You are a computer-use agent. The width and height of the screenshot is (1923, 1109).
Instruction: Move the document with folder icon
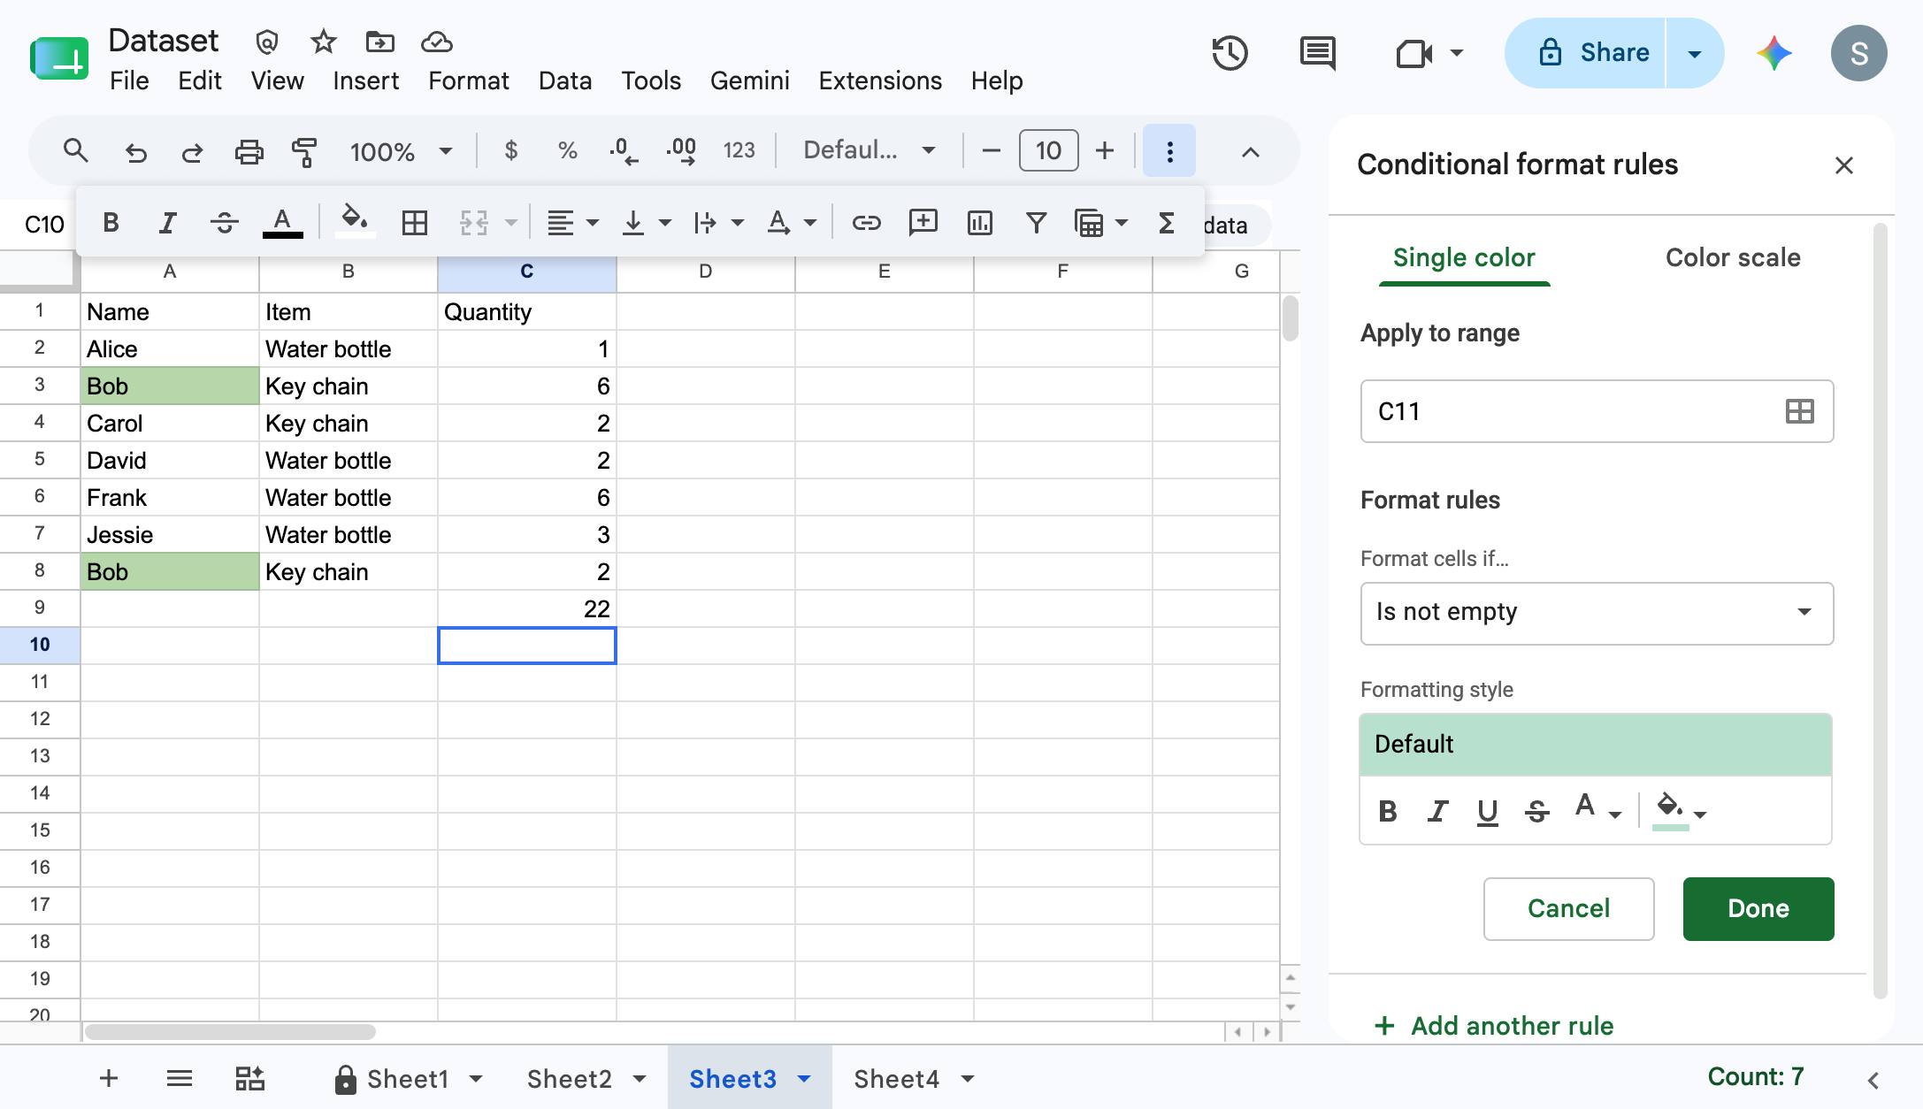pos(379,42)
